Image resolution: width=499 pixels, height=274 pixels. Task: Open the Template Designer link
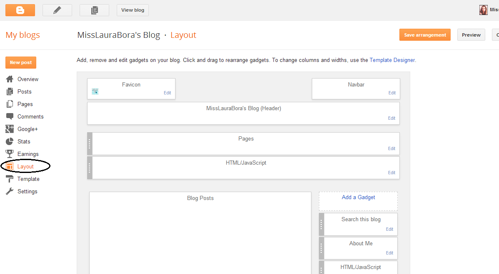[x=392, y=60]
